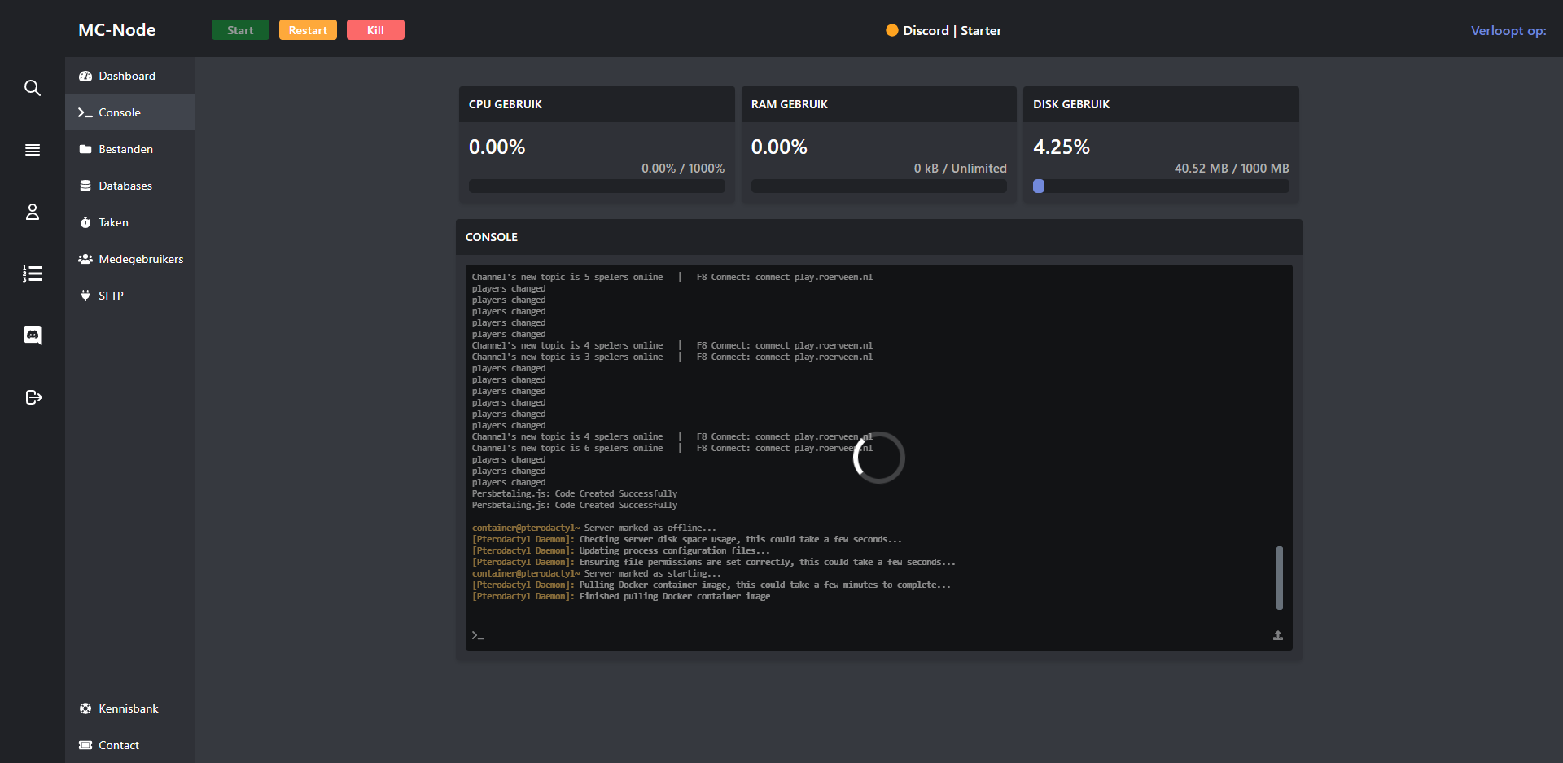Click the upload icon in console
1563x763 pixels.
point(1277,635)
